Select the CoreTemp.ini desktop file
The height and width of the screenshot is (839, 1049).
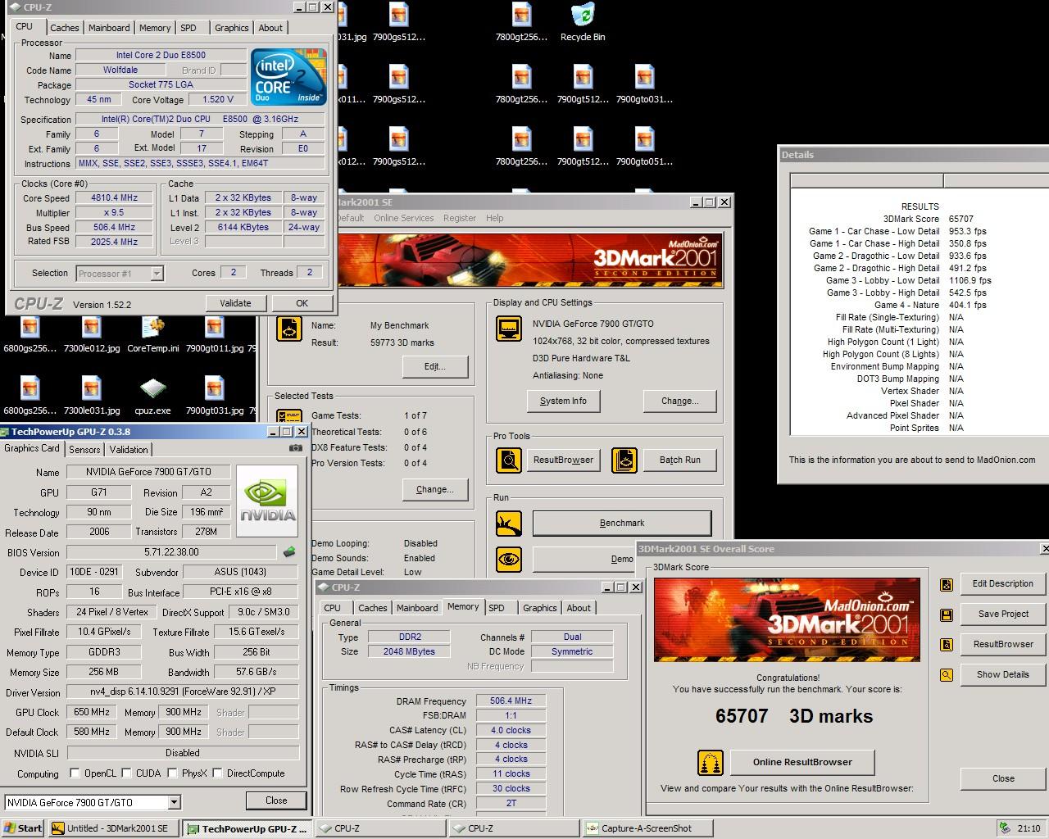[152, 333]
